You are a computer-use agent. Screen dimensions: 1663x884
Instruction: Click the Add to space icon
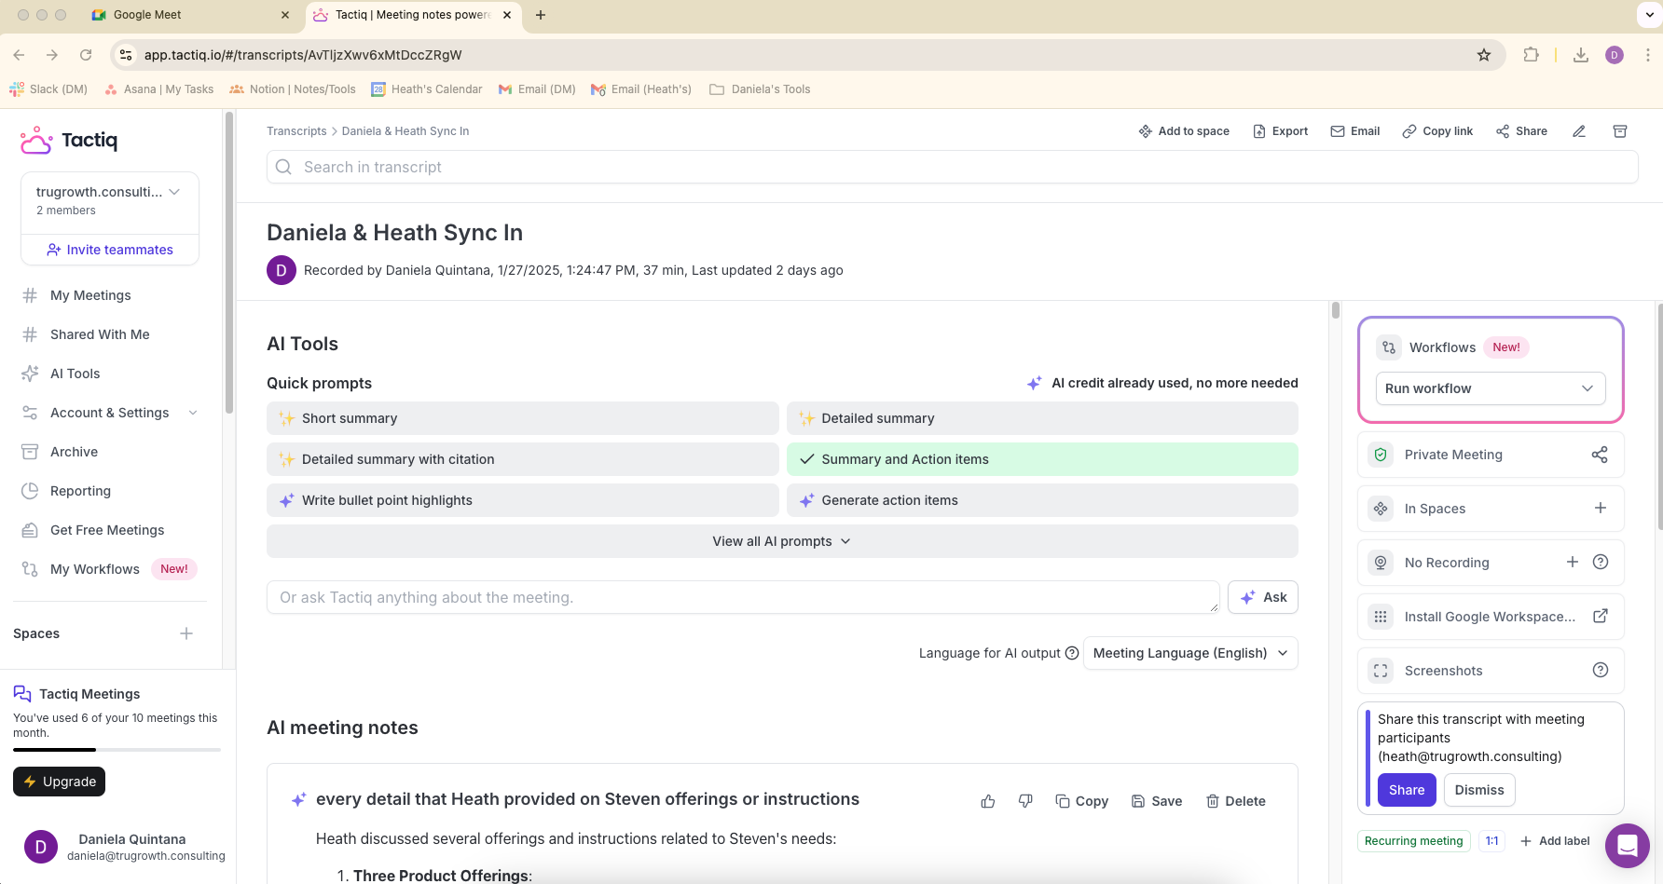[x=1146, y=131]
